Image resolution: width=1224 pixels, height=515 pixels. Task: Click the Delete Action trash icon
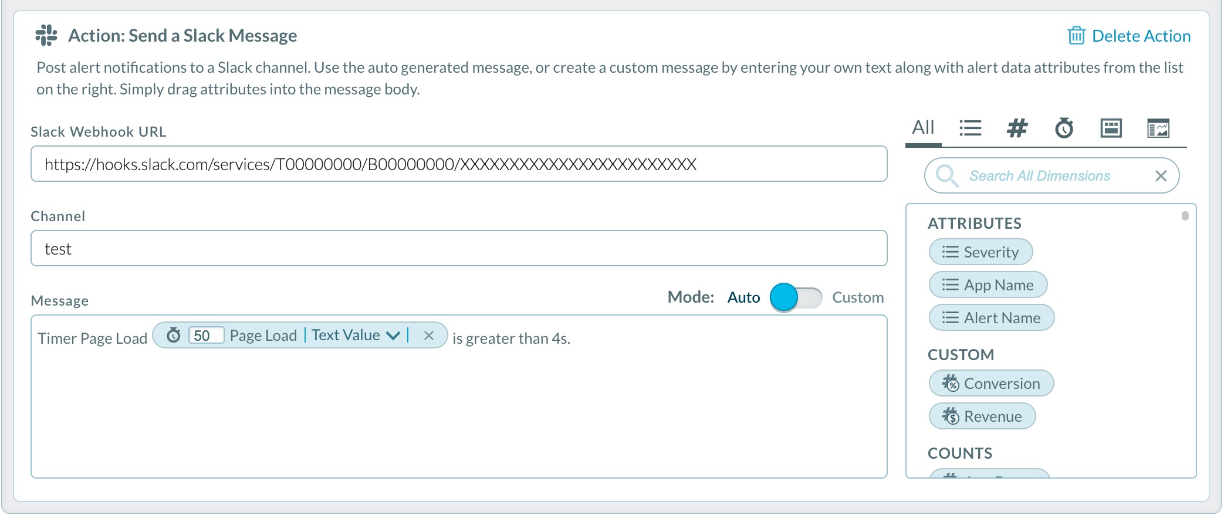coord(1076,36)
